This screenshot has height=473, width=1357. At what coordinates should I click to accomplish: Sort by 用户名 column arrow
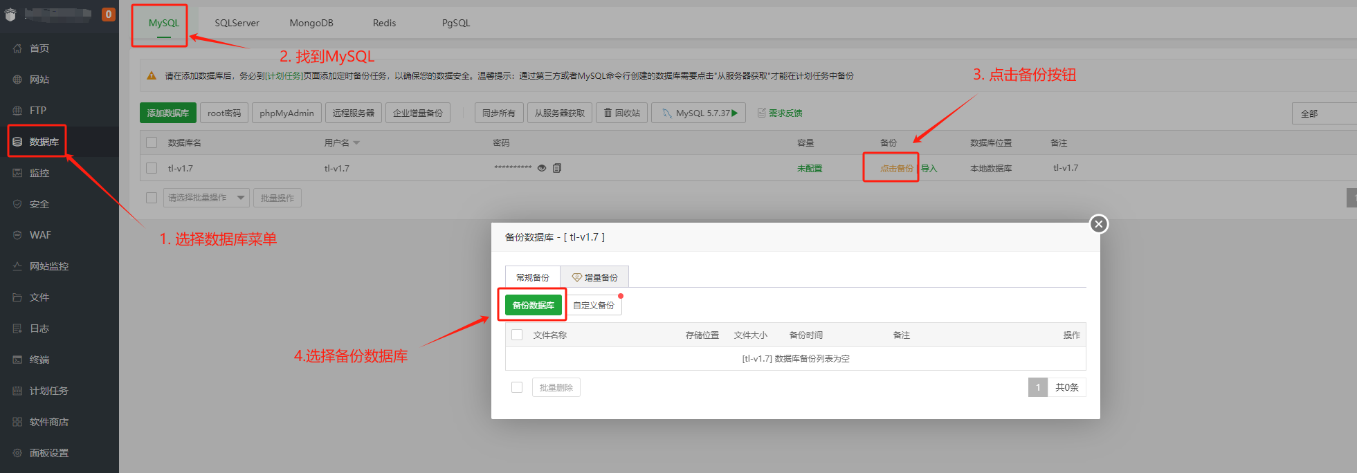356,143
